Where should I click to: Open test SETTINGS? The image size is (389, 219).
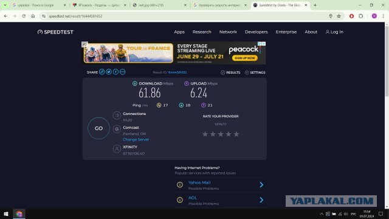tap(255, 72)
